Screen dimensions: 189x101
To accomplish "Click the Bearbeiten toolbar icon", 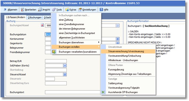I will click(x=22, y=10).
